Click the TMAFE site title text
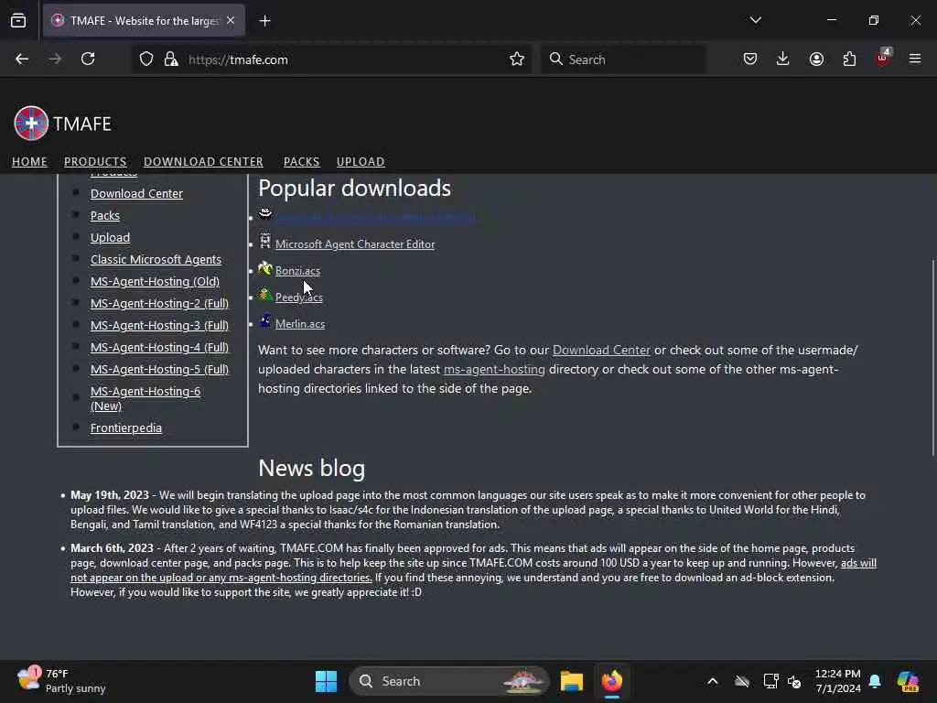The height and width of the screenshot is (703, 937). click(x=81, y=124)
